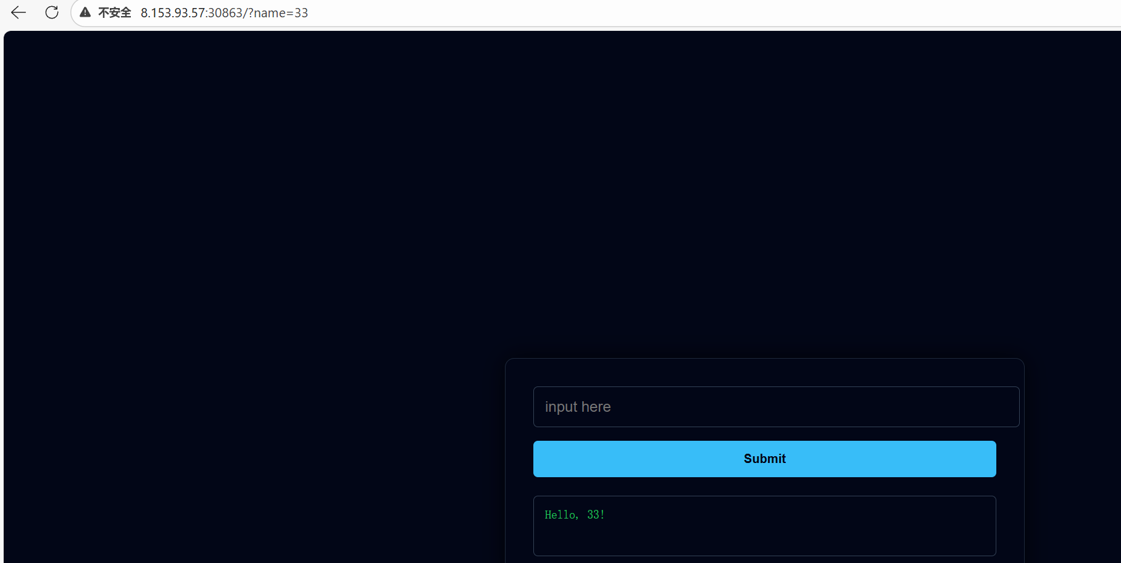Click the warning triangle security icon
Viewport: 1121px width, 563px height.
click(x=84, y=12)
